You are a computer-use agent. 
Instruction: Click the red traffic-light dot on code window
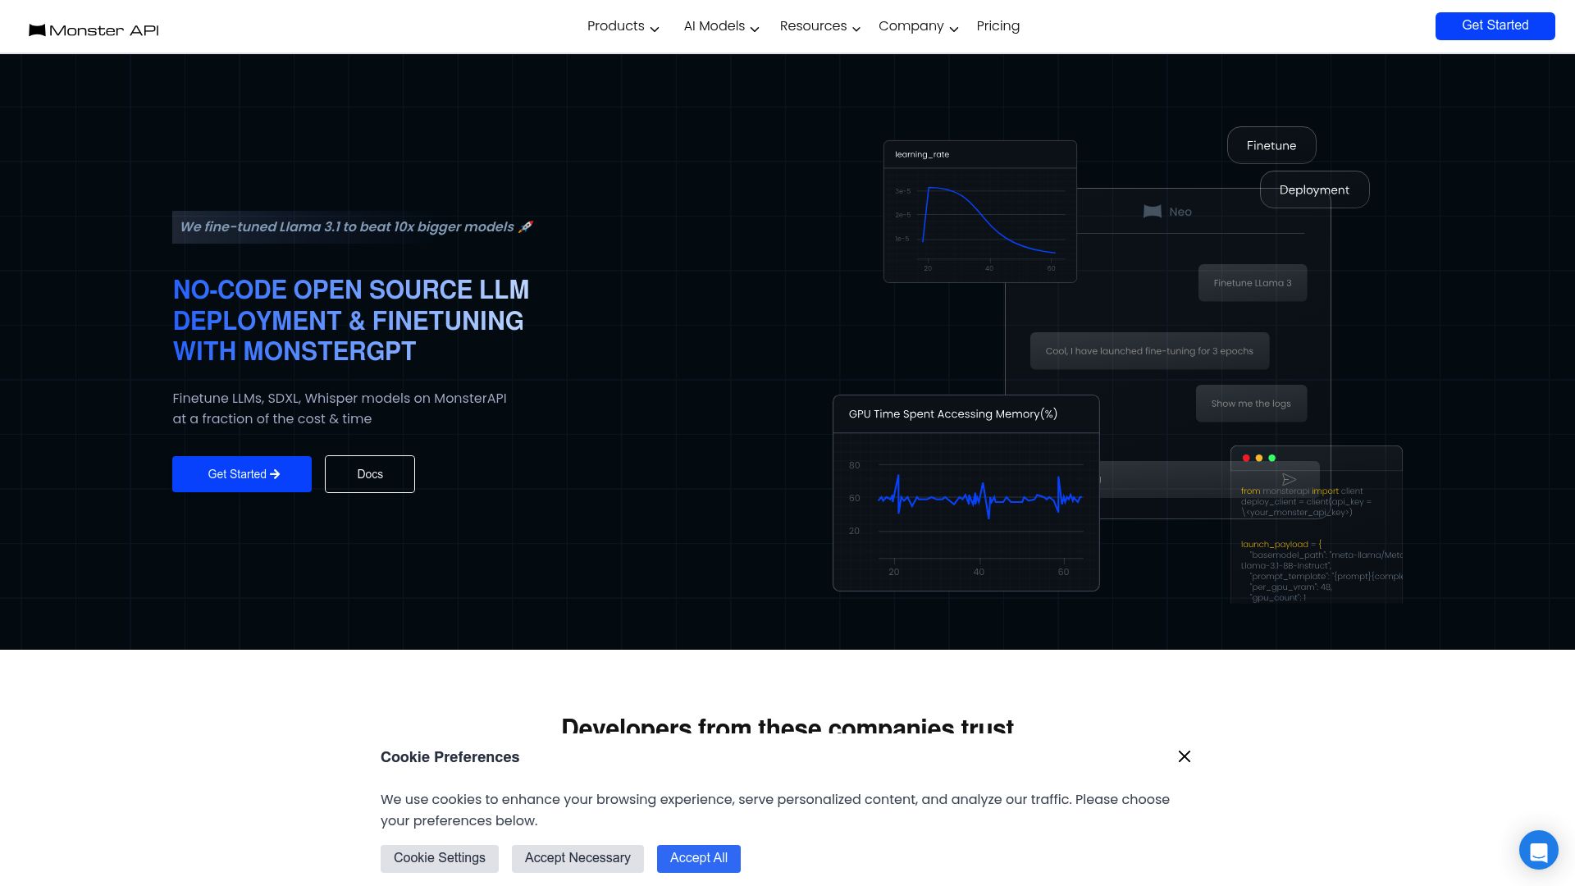tap(1246, 458)
